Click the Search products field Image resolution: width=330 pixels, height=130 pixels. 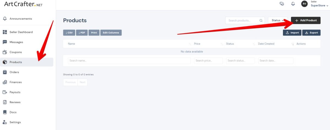[245, 20]
